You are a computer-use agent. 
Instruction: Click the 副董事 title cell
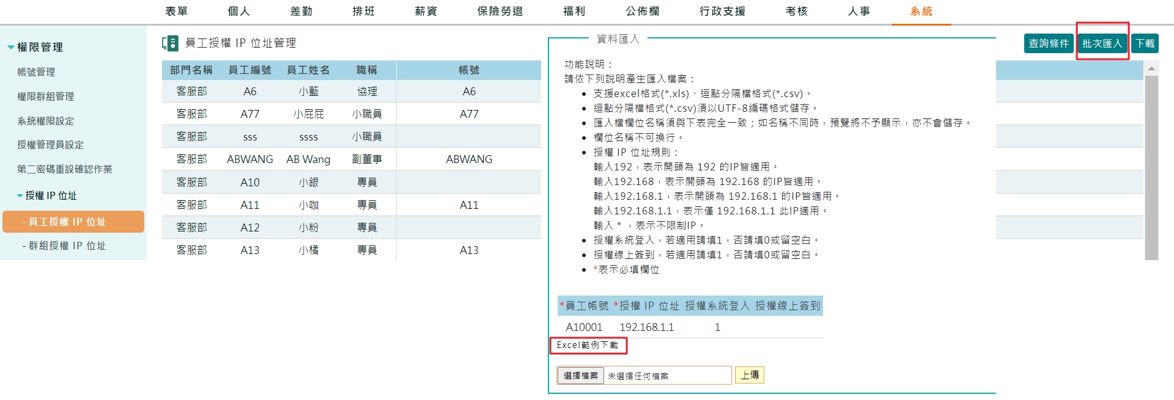[367, 159]
